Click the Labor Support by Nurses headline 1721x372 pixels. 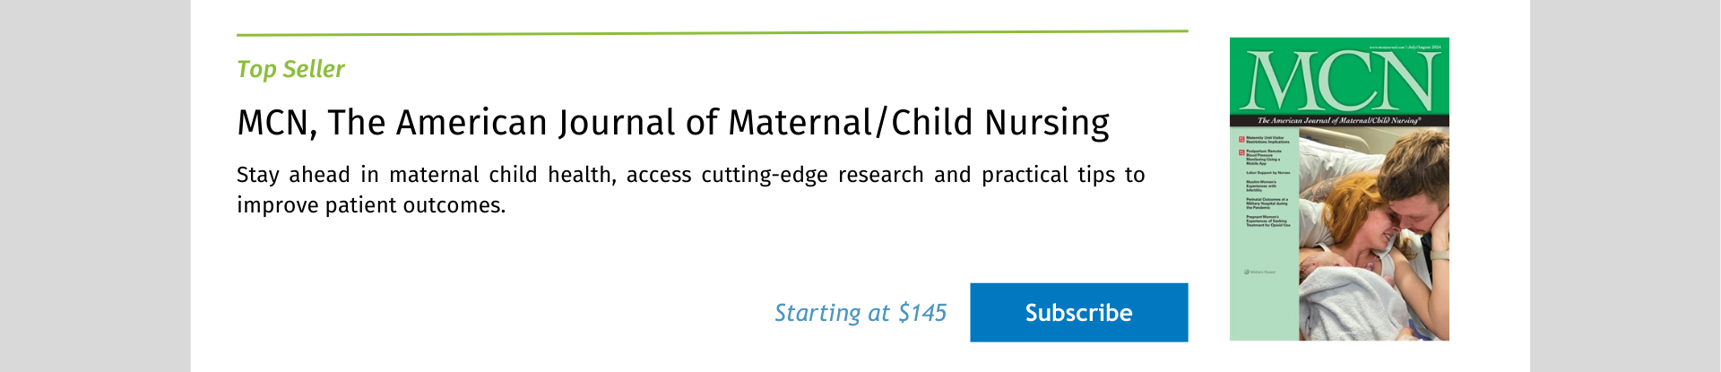[x=1268, y=173]
